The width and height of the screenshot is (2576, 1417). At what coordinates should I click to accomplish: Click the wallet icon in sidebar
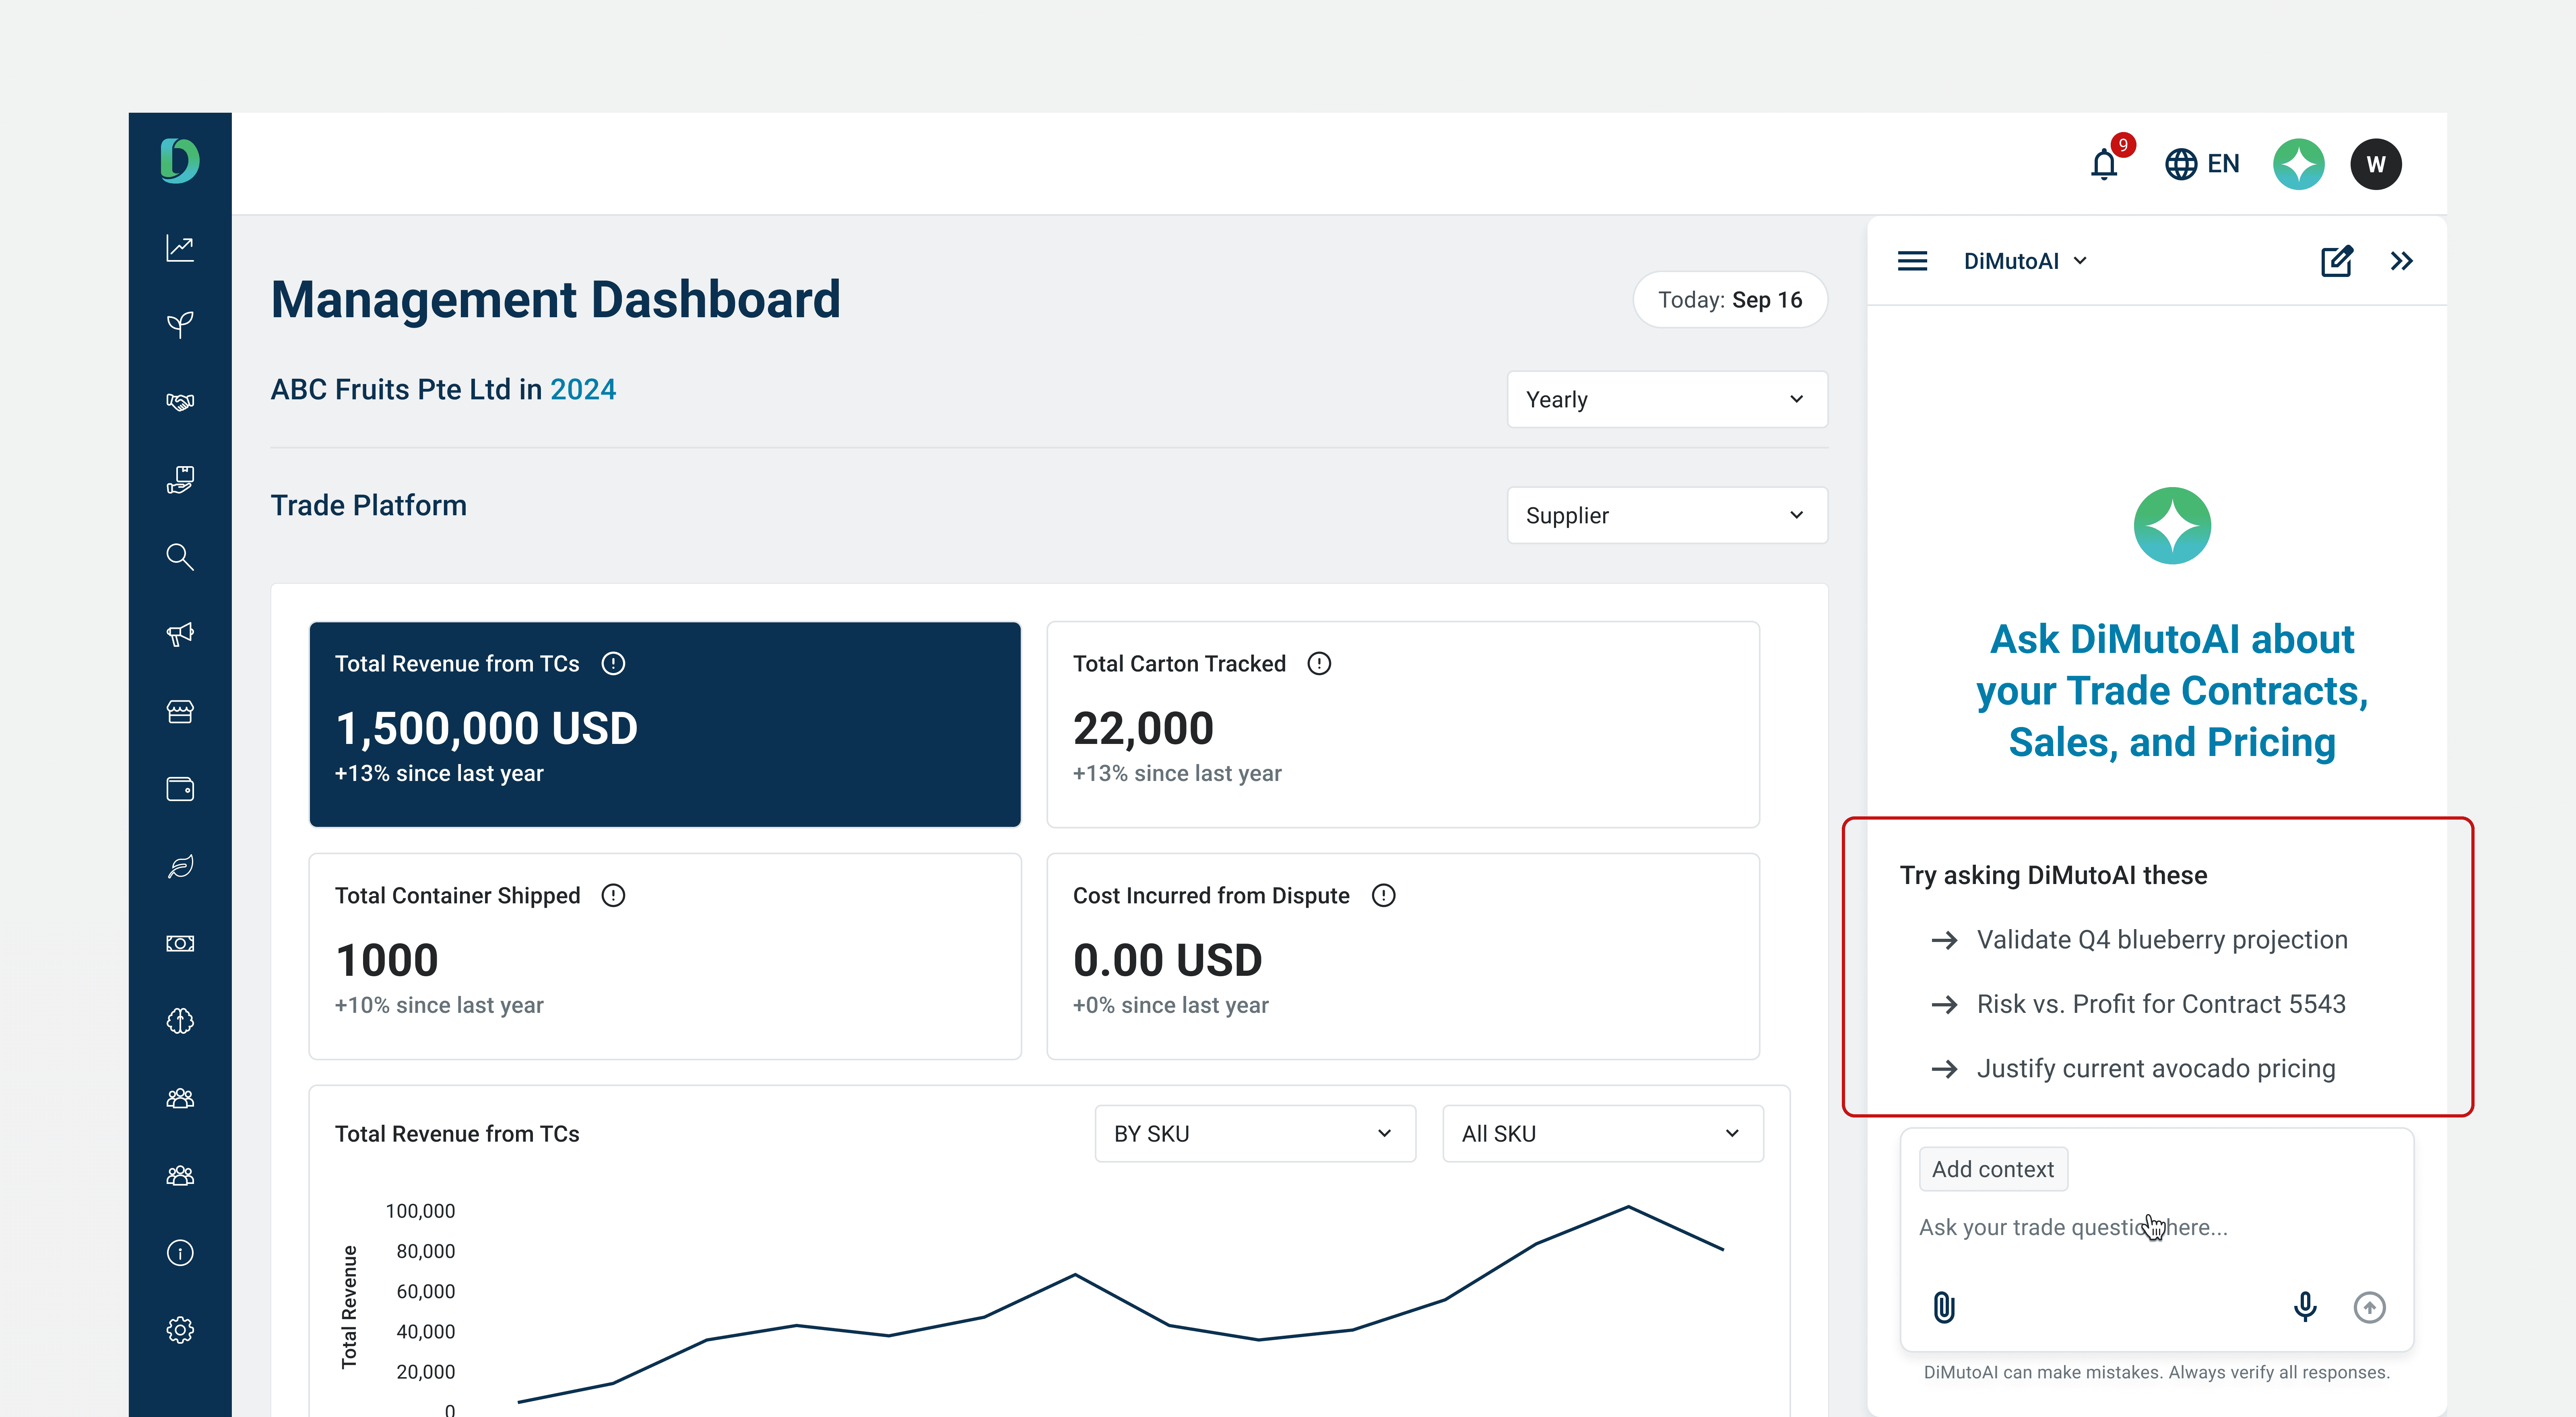180,789
